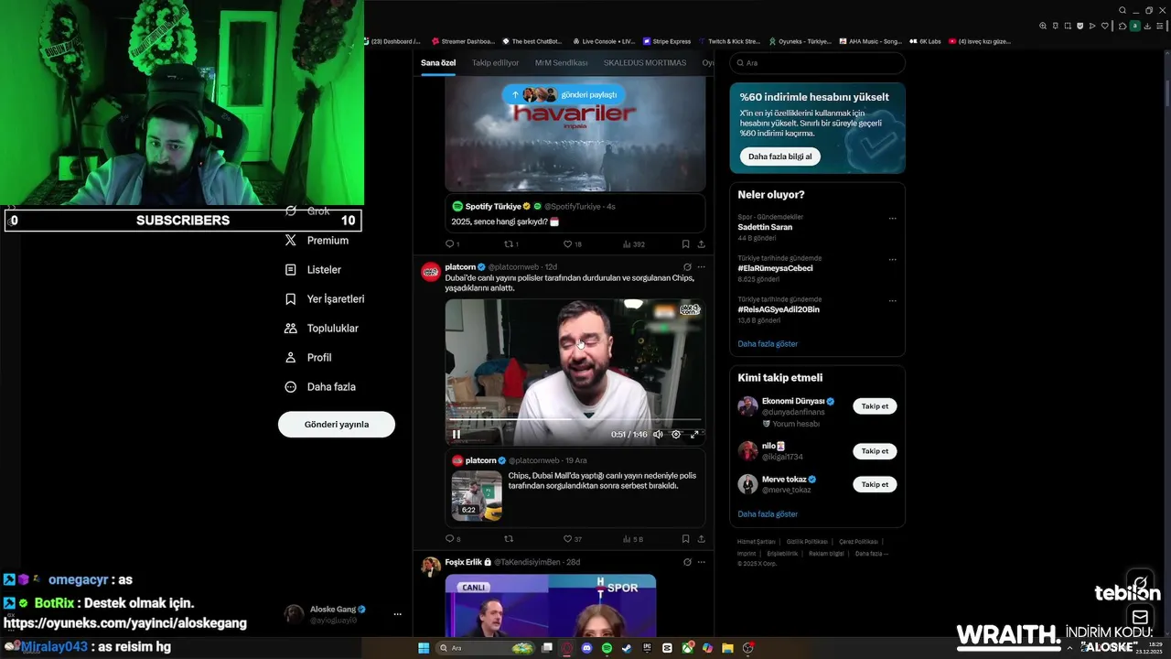Open the Oyuneks - Türkiye browser bookmark
The width and height of the screenshot is (1171, 659).
800,41
